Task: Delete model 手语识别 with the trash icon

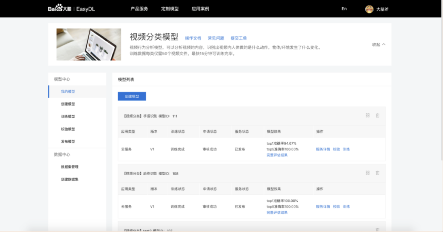Action: click(x=378, y=115)
